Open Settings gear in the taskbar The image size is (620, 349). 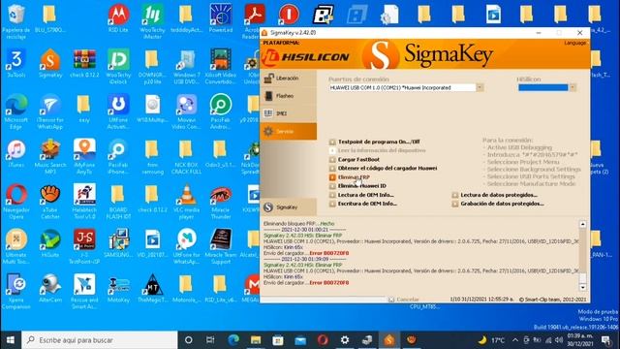coord(345,340)
